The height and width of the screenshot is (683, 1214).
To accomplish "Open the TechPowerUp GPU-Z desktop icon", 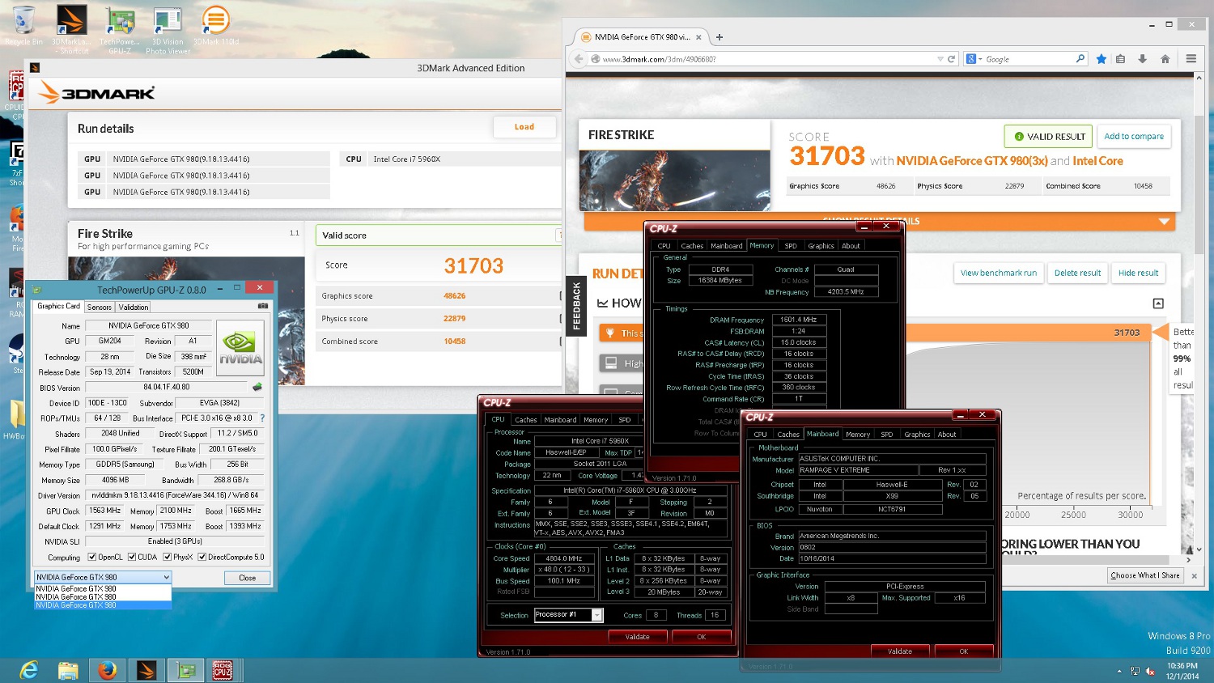I will coord(120,28).
